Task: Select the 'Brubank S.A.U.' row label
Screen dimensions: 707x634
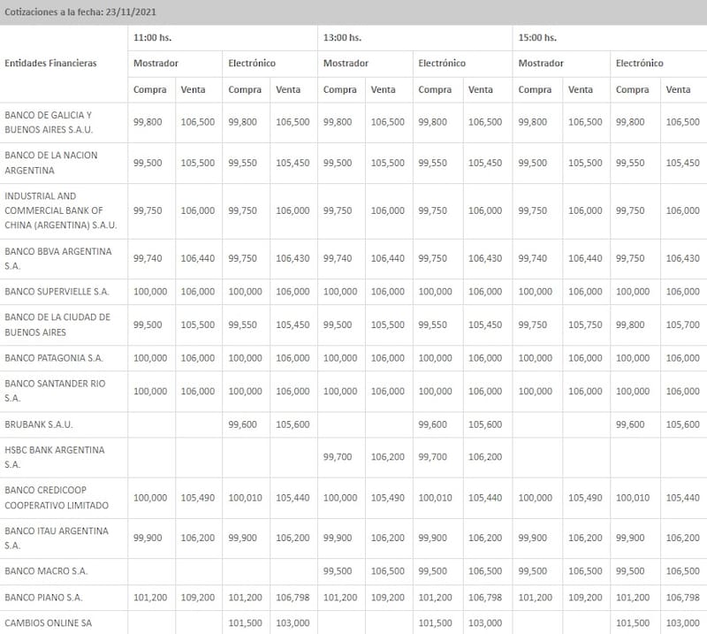Action: point(37,424)
